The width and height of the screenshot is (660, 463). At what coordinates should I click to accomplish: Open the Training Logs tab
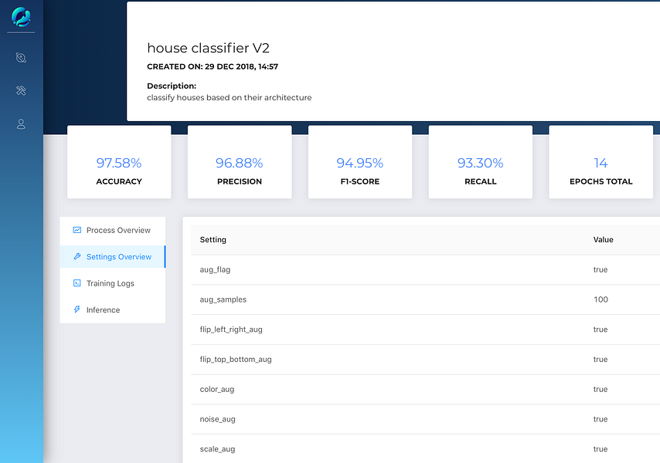coord(112,283)
